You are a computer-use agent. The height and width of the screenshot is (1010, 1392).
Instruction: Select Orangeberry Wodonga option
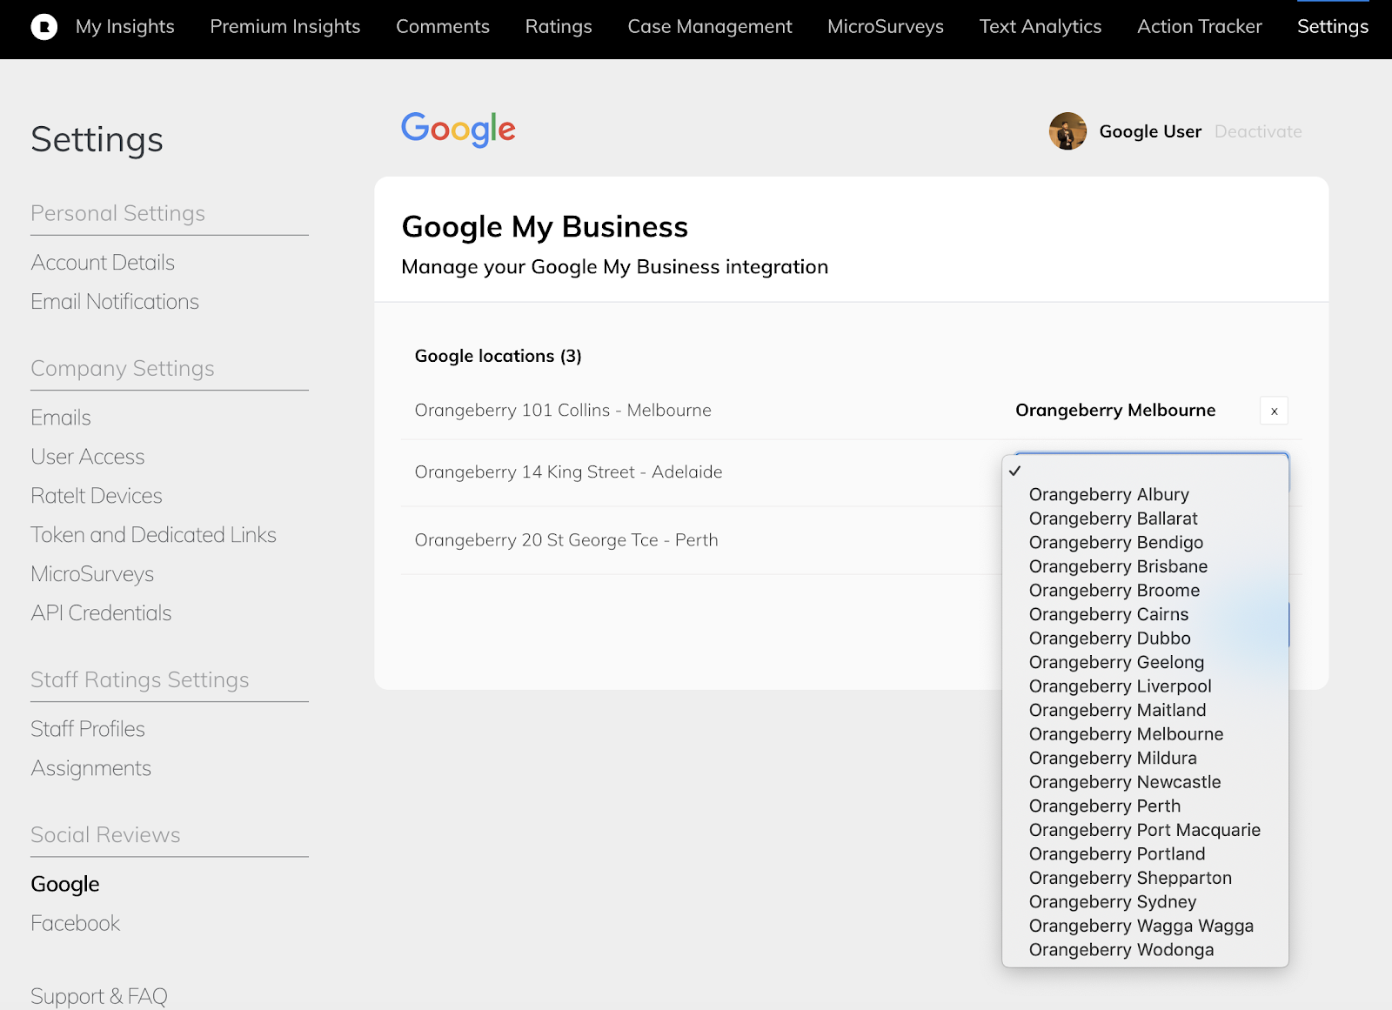[1121, 950]
